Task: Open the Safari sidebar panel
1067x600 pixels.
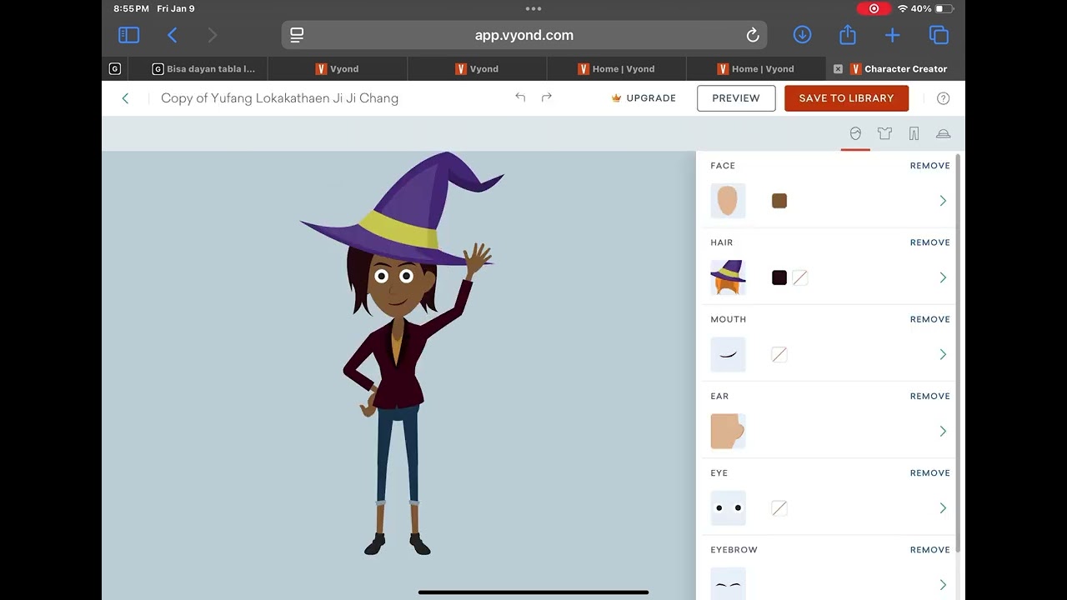Action: (128, 35)
